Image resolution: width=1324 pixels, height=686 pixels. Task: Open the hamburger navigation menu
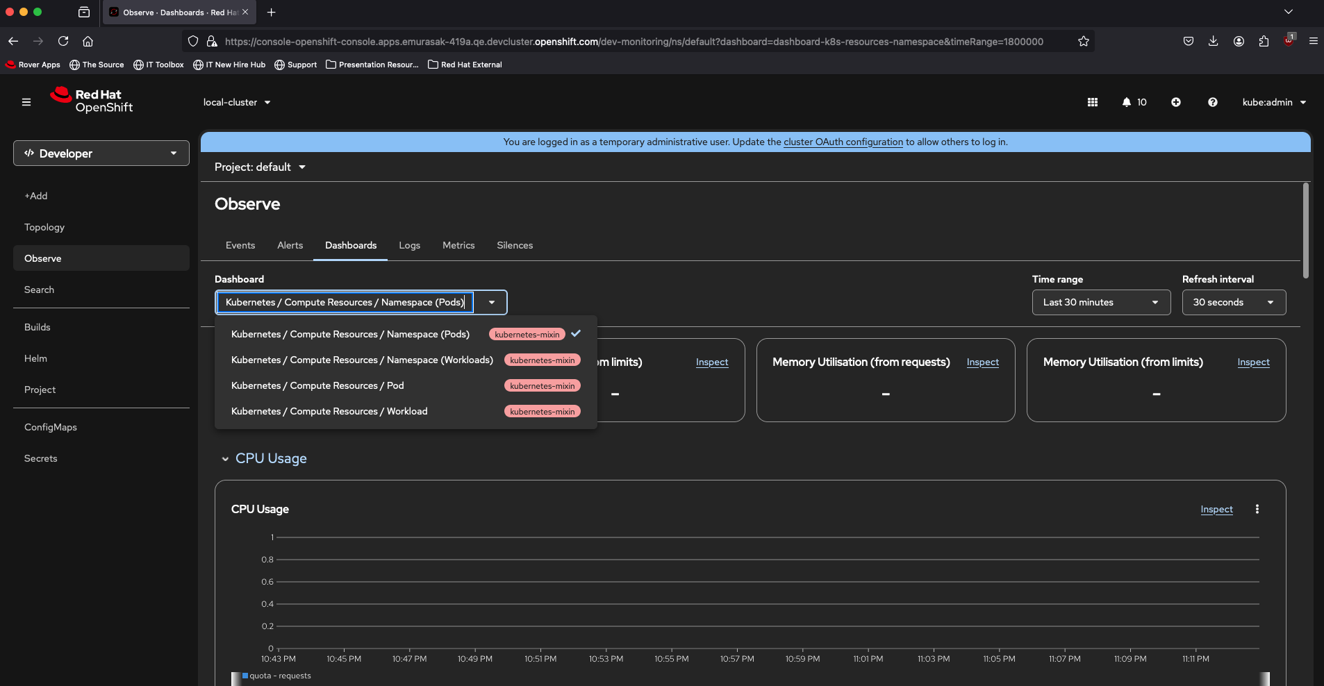click(26, 102)
